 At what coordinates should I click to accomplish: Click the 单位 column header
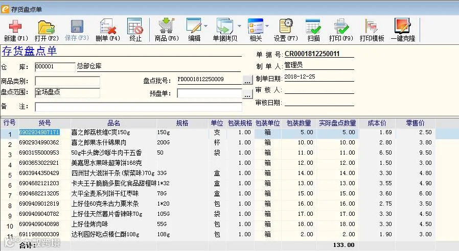click(217, 123)
